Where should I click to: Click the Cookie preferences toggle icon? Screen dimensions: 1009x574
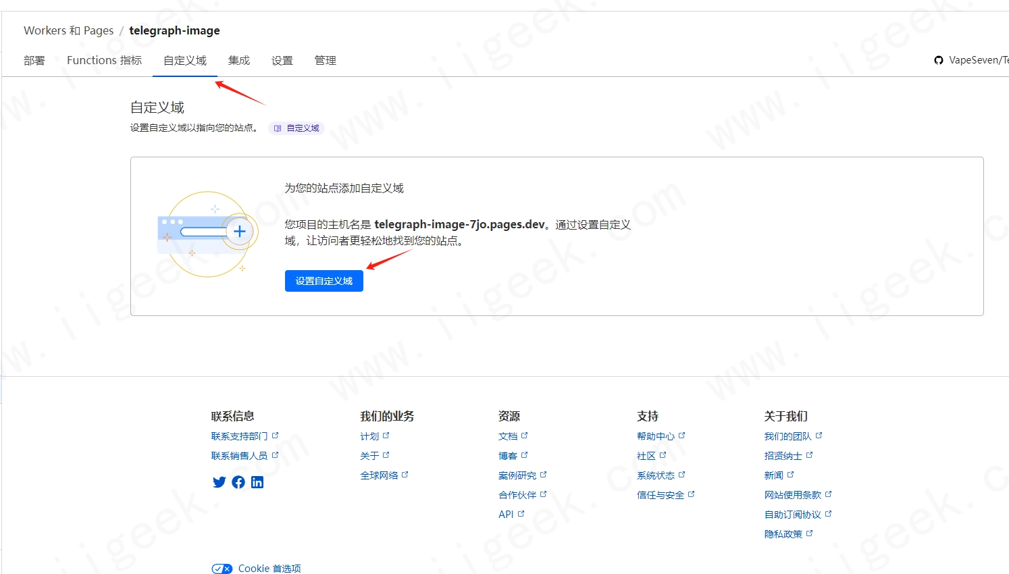pyautogui.click(x=222, y=569)
